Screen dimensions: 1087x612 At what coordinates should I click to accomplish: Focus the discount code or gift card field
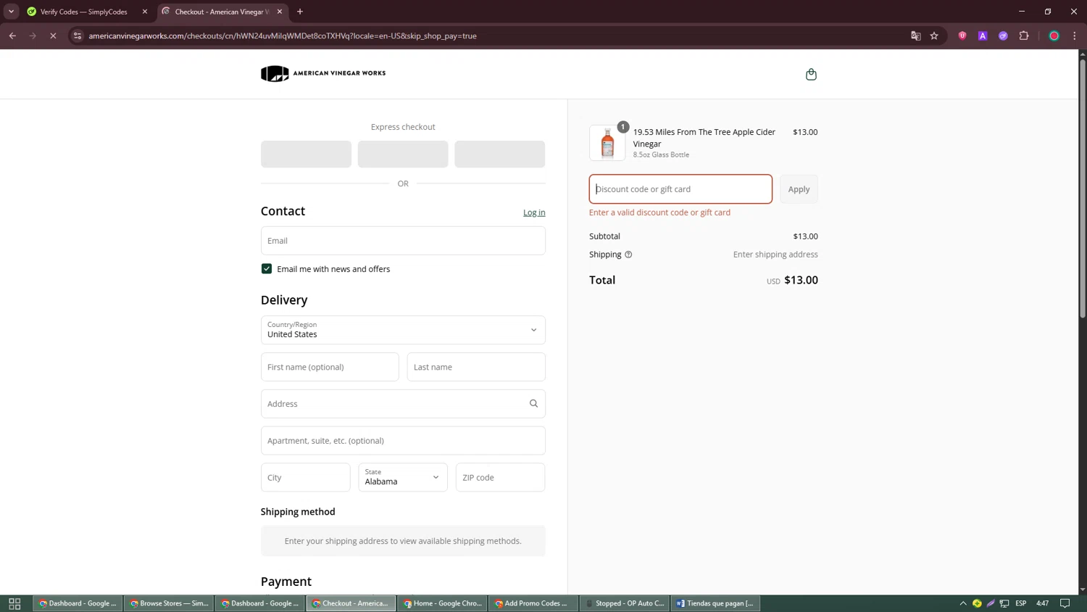point(680,189)
